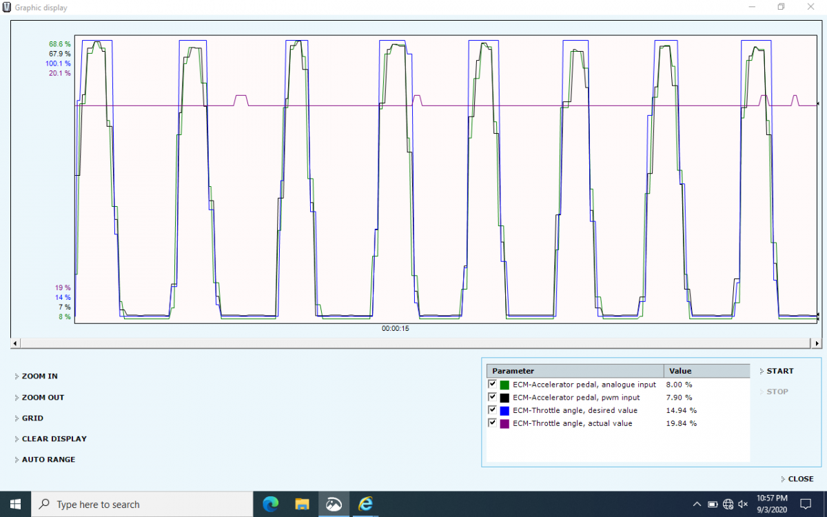Click the ZOOM IN button
Screen dimensions: 827x517
(39, 376)
